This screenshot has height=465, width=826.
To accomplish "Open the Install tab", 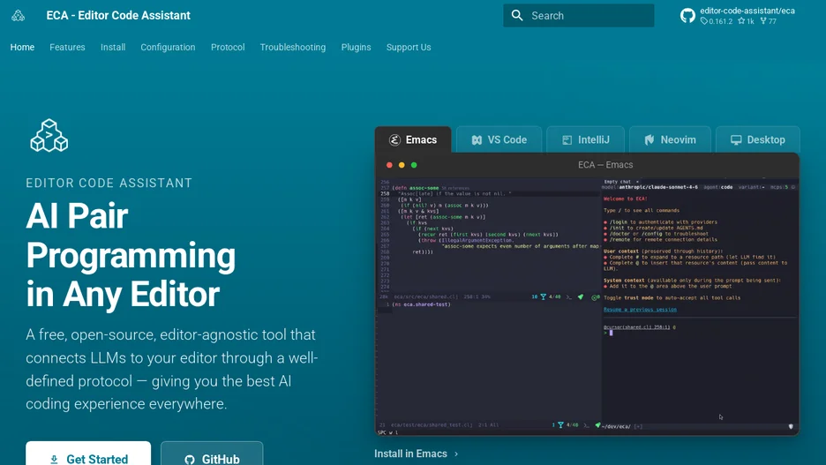I will 113,48.
